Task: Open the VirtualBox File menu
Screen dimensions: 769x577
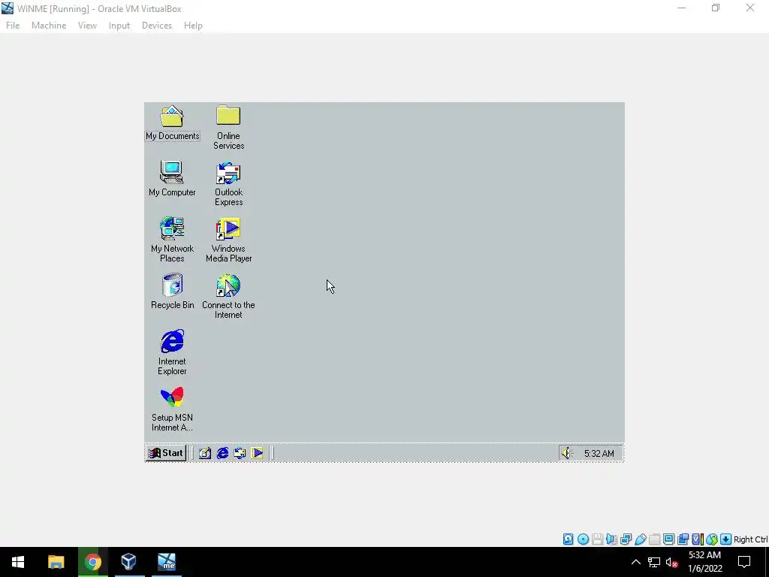Action: click(x=13, y=26)
